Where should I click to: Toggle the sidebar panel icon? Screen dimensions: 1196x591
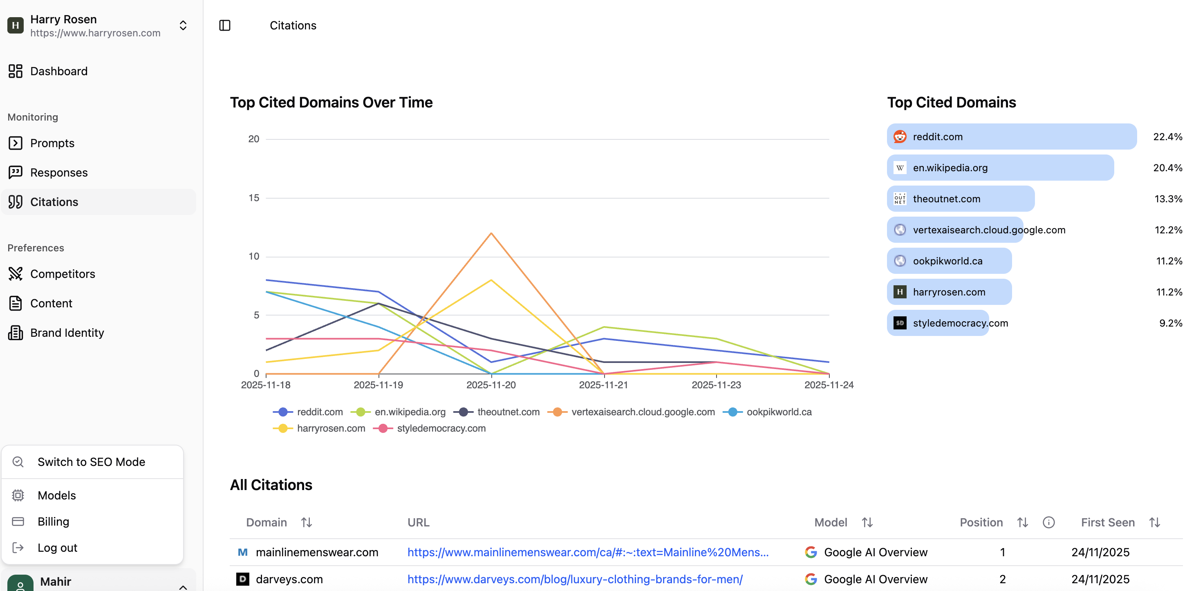click(225, 25)
